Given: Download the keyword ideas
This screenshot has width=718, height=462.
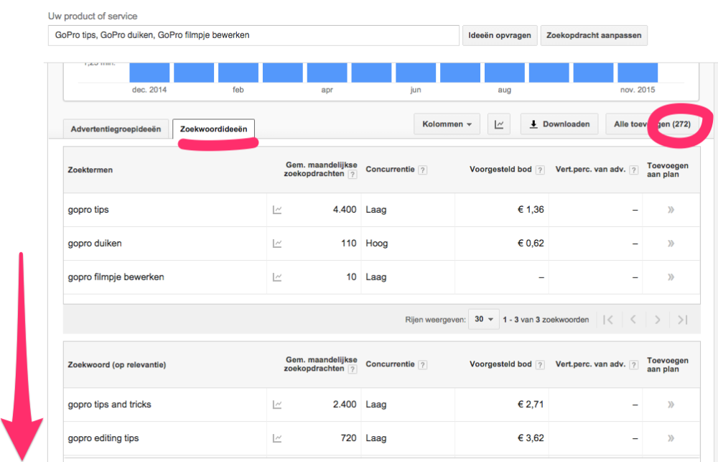Looking at the screenshot, I should (x=559, y=124).
